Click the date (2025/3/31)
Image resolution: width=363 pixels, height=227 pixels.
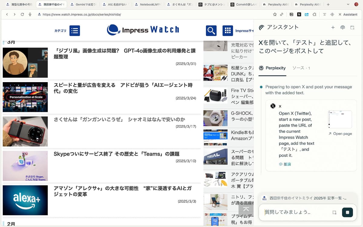coord(186,64)
